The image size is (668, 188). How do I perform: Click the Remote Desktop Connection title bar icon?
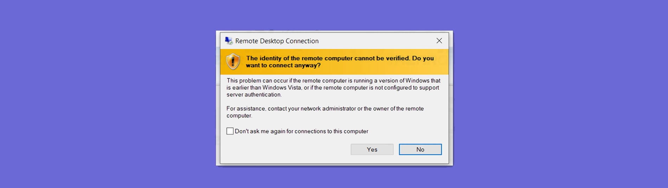pyautogui.click(x=229, y=41)
